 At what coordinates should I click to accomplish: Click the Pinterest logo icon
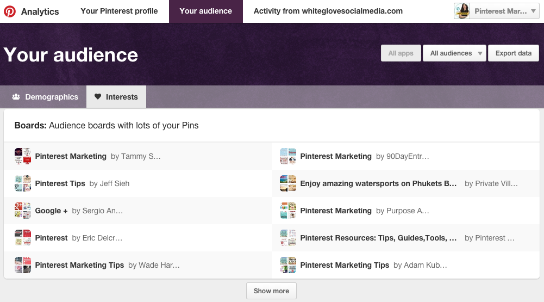10,11
